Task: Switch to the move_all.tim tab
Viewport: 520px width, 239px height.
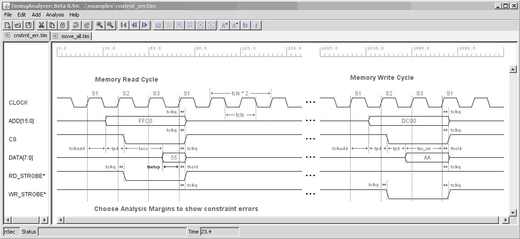Action: pyautogui.click(x=75, y=36)
